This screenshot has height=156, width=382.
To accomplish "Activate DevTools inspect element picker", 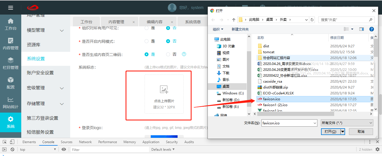I will (x=4, y=142).
